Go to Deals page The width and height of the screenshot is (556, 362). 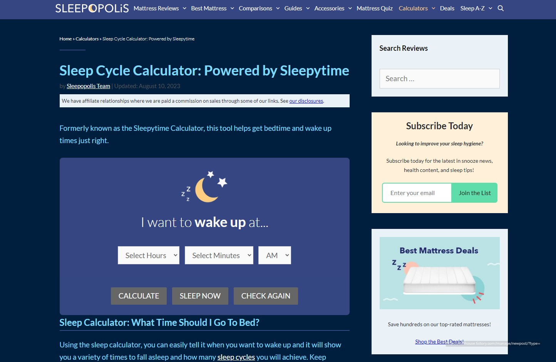click(x=447, y=8)
